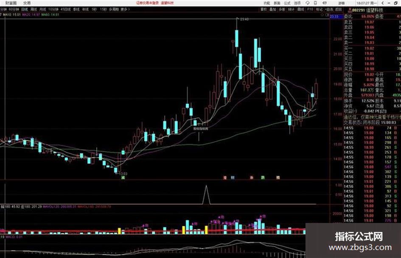401x258 pixels.
Task: Click the 标记 mark toolbar button
Action: point(319,9)
